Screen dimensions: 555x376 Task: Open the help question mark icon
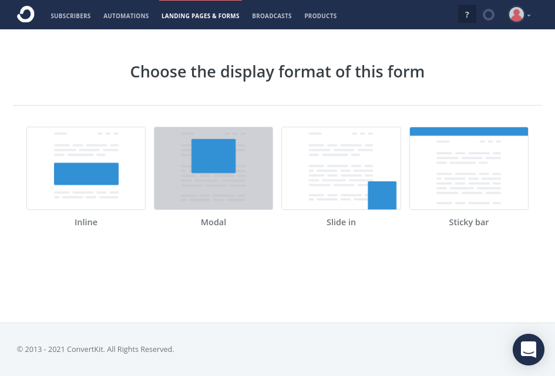click(467, 14)
